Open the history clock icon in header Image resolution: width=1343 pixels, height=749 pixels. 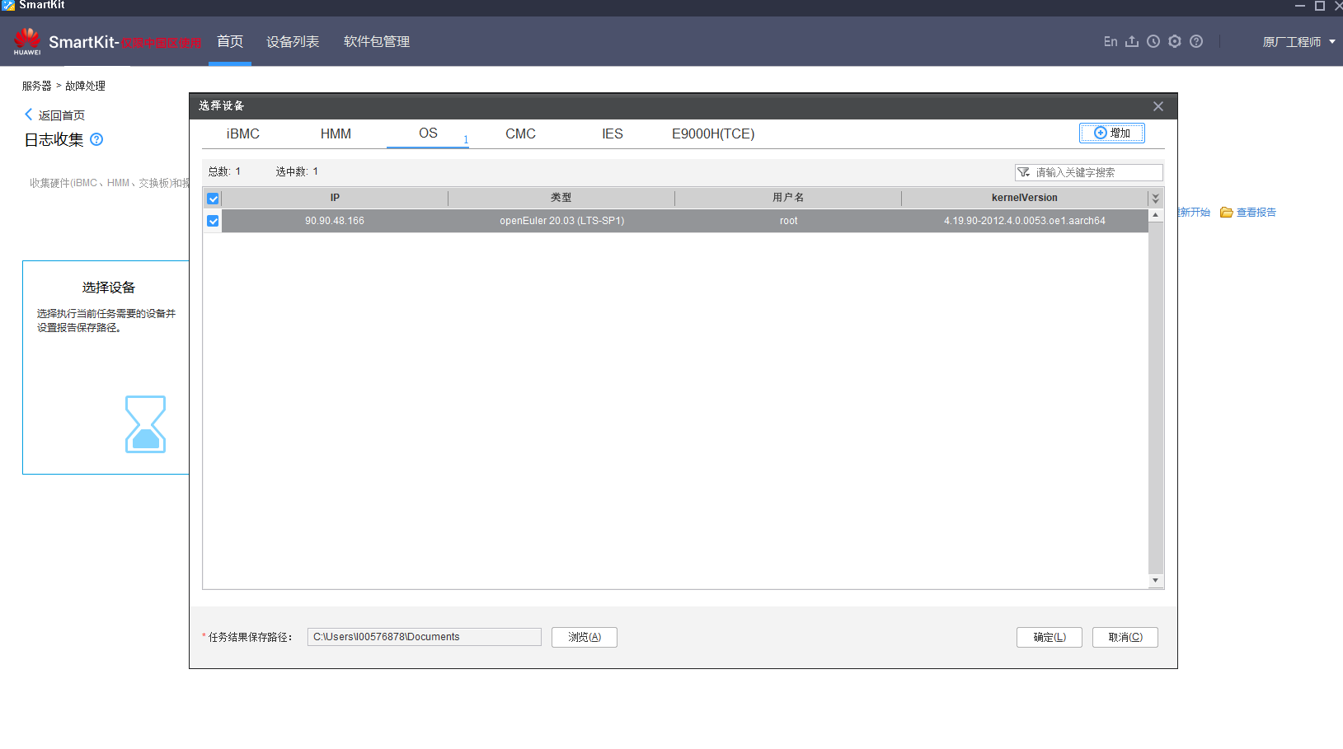pyautogui.click(x=1153, y=41)
